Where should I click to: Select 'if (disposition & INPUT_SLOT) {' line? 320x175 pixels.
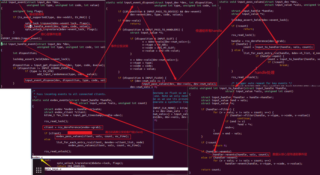(153, 39)
